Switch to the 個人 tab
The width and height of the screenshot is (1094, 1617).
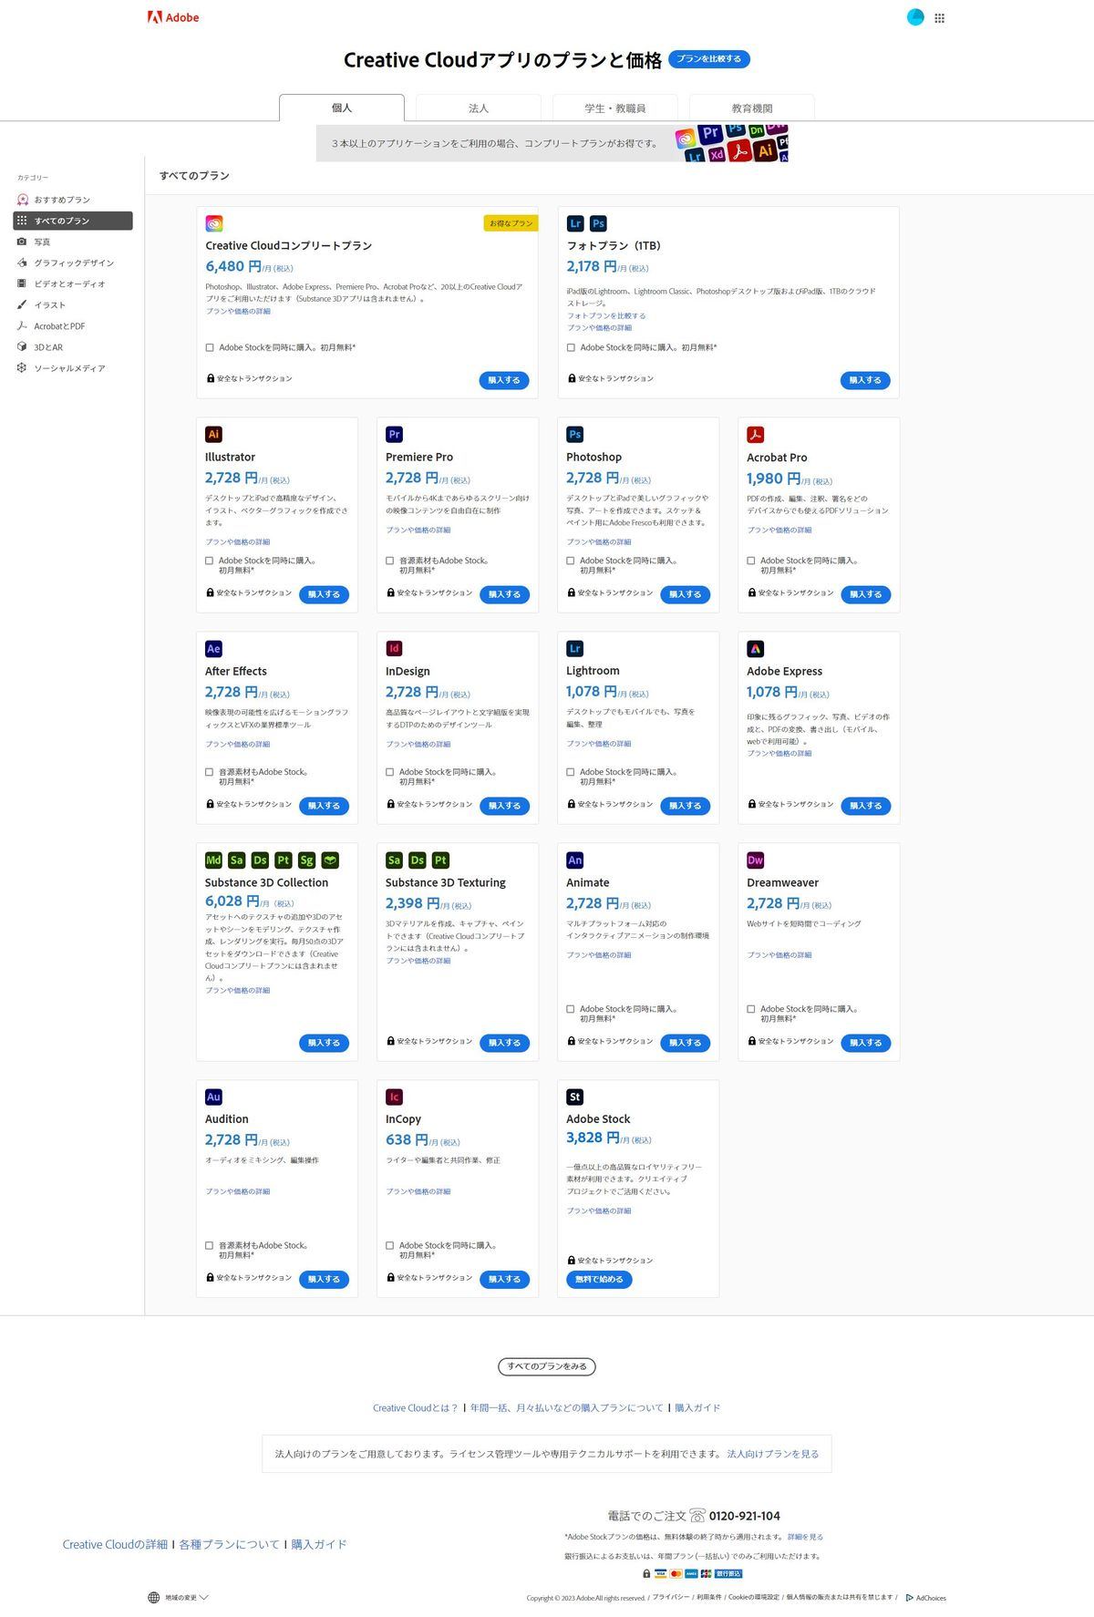pyautogui.click(x=342, y=108)
